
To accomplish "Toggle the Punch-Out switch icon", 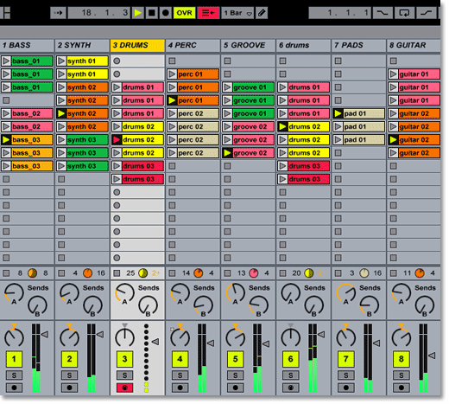I will (427, 13).
